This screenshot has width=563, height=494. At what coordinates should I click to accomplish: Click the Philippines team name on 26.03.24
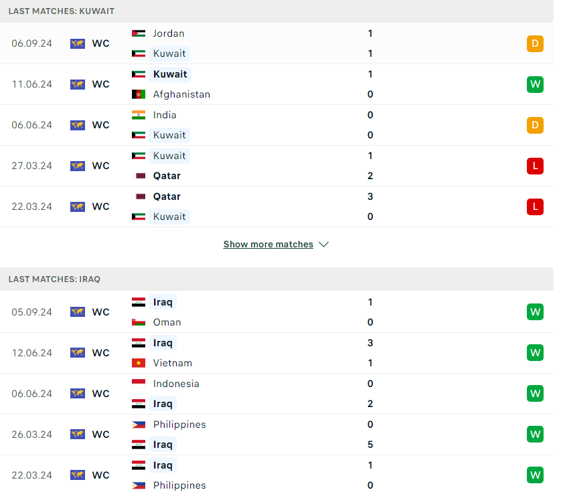(179, 424)
